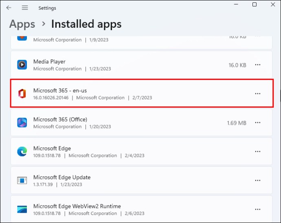This screenshot has width=281, height=223.
Task: Maximize the Settings window
Action: [255, 4]
